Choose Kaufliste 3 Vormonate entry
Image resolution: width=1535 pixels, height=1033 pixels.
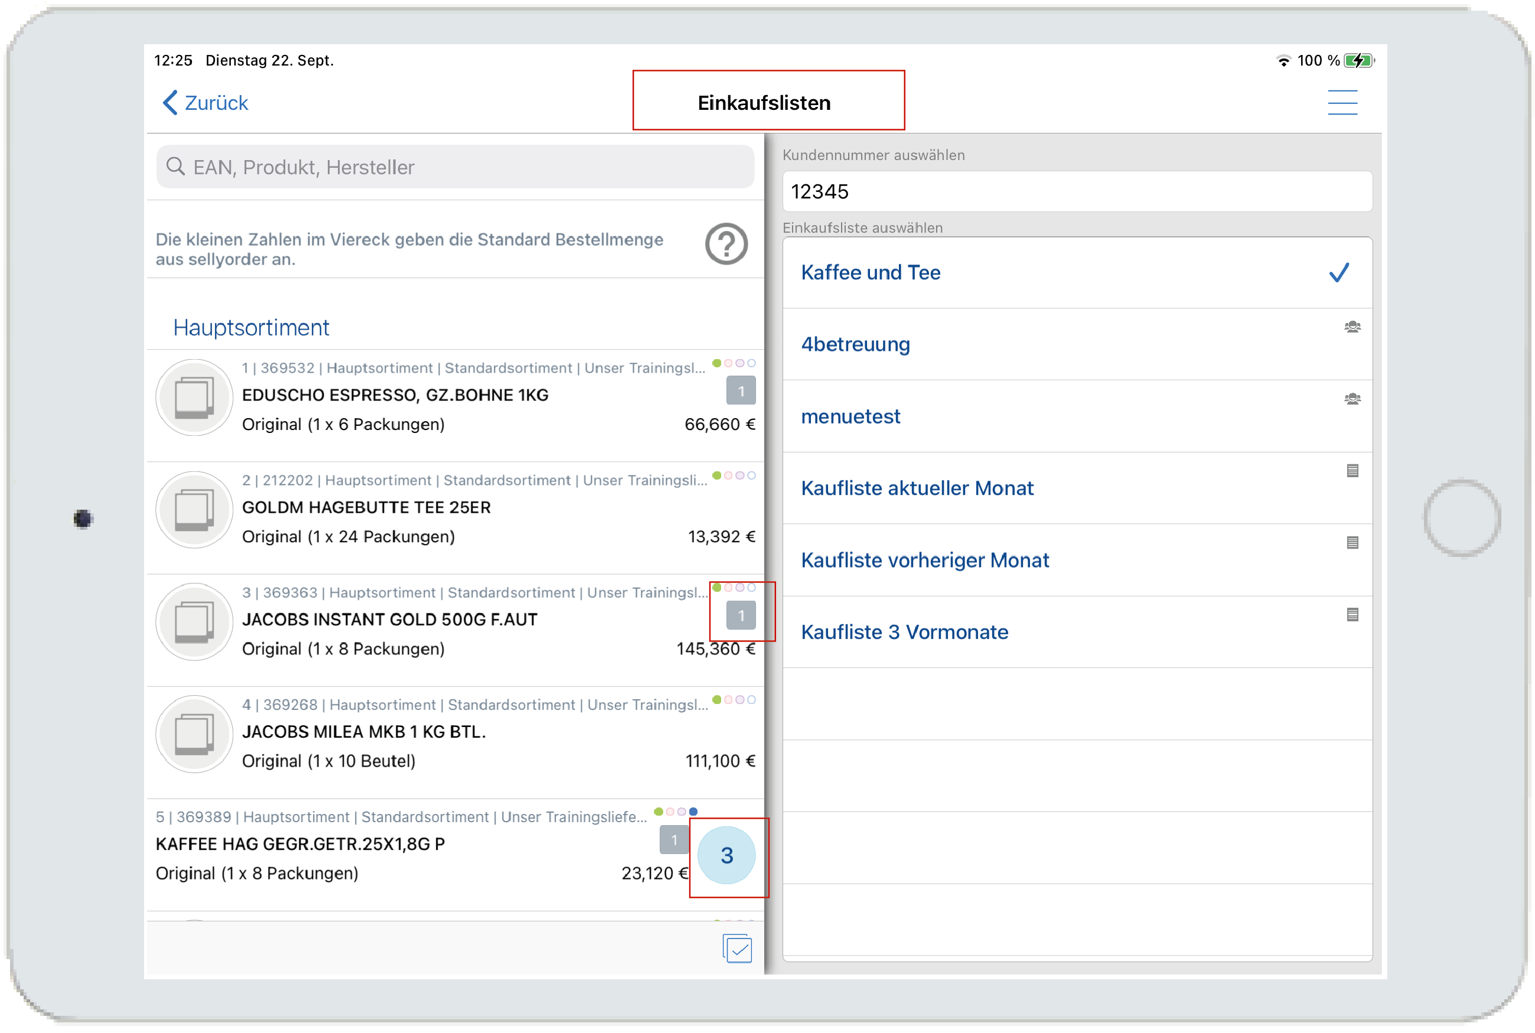coord(904,632)
